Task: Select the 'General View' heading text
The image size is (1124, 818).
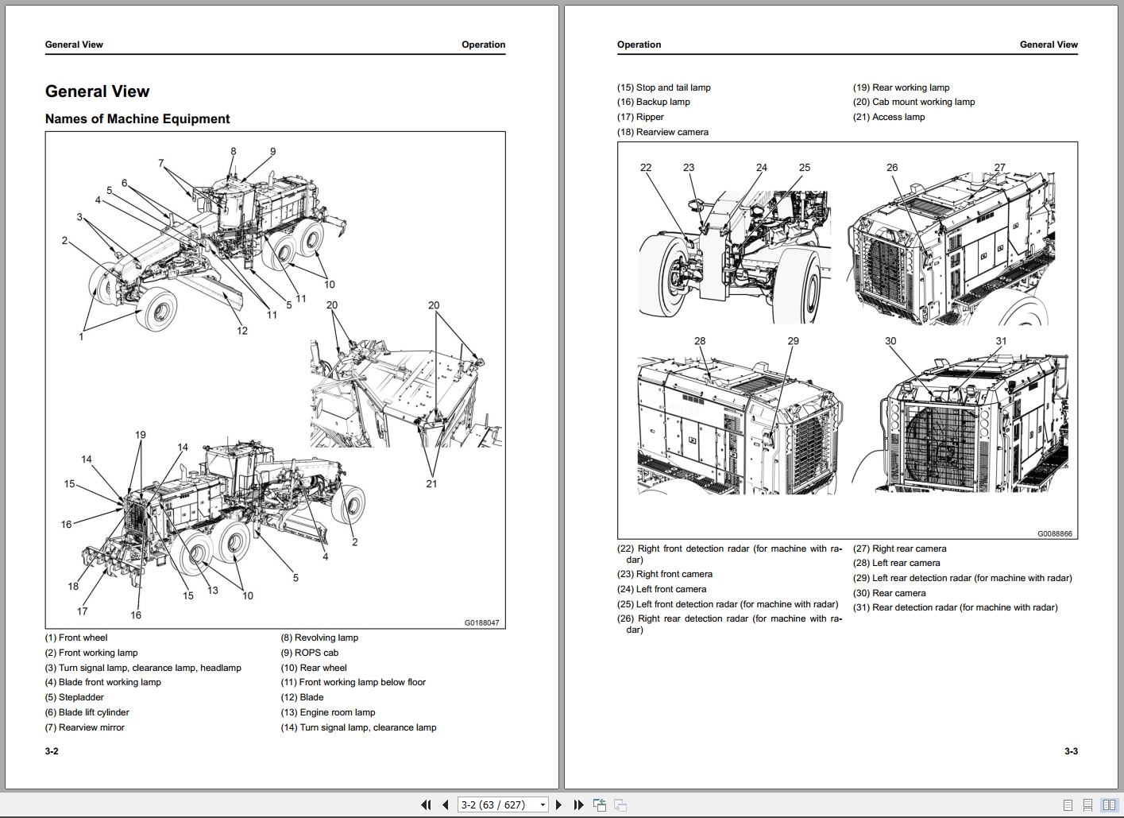Action: point(97,91)
